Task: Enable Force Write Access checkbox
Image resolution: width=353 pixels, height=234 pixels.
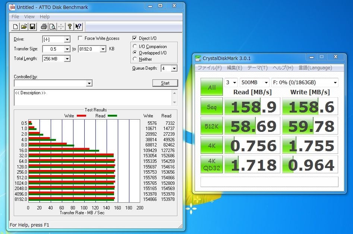Action: [x=80, y=38]
